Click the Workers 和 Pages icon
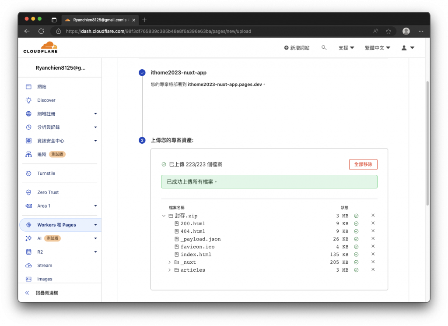This screenshot has width=448, height=326. tap(28, 225)
